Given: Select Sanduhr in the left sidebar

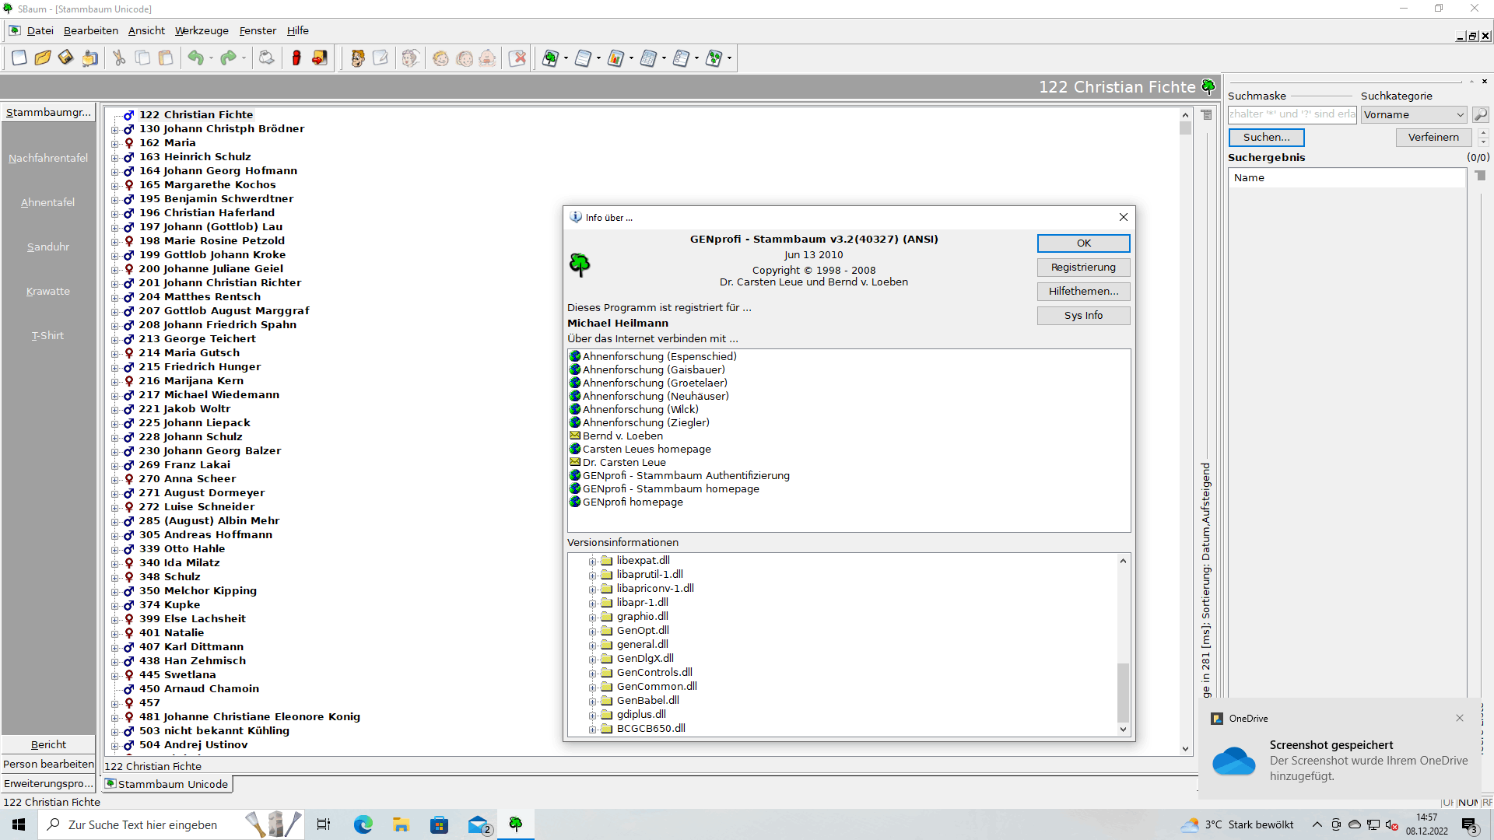Looking at the screenshot, I should tap(47, 247).
